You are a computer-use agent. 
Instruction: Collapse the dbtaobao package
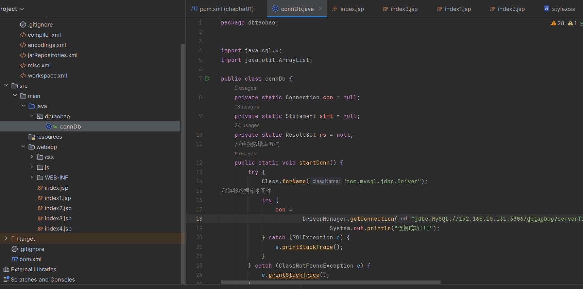tap(32, 116)
